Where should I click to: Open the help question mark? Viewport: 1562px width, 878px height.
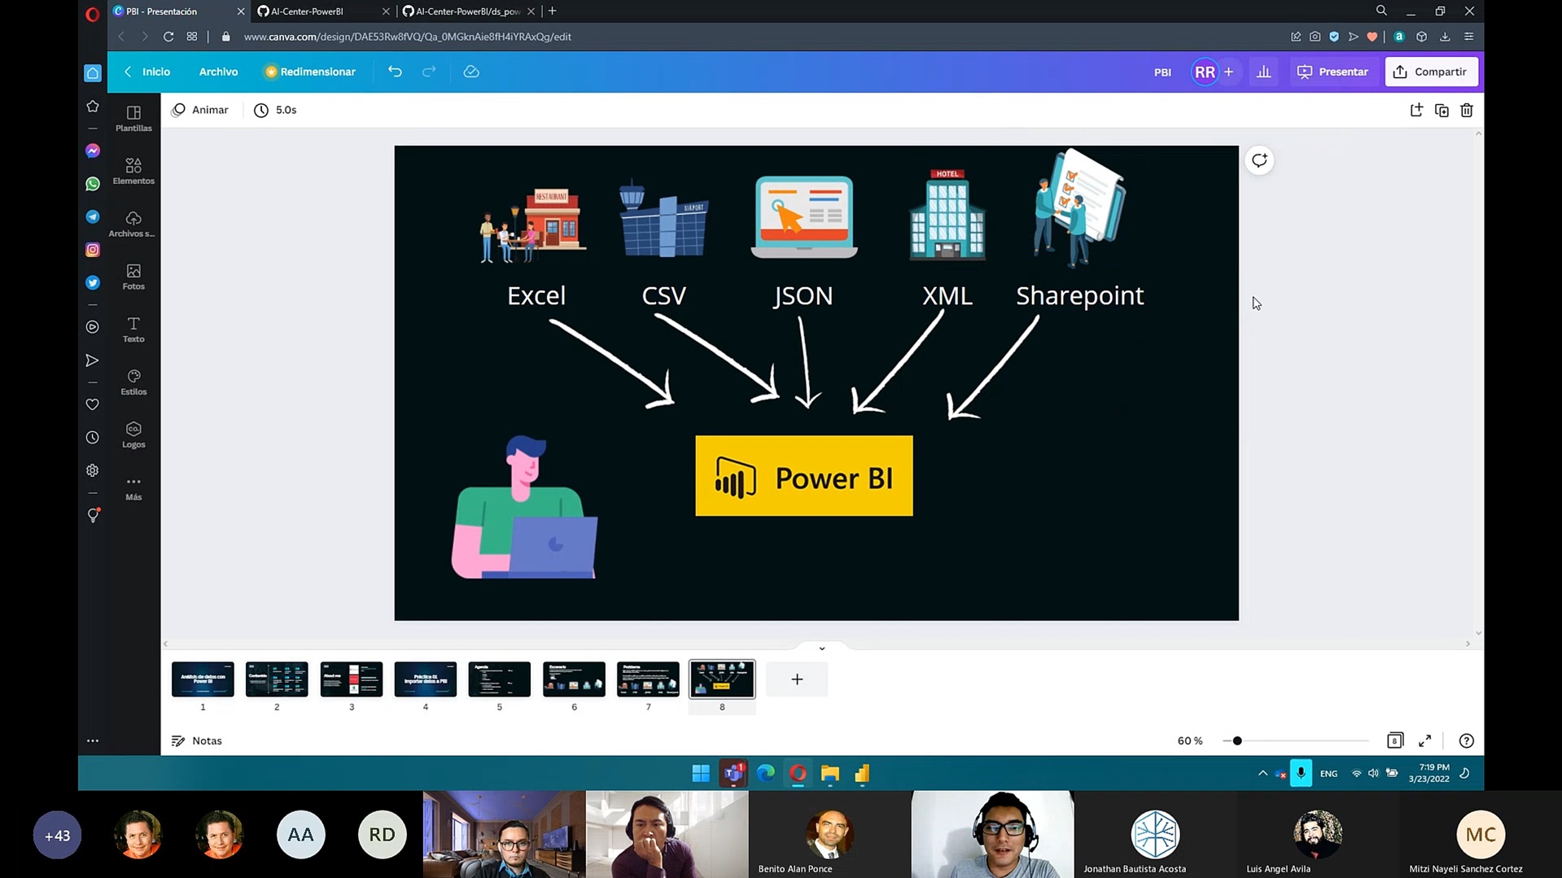pos(1466,740)
